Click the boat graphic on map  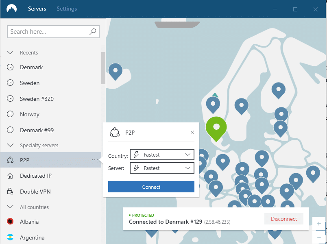177,23
